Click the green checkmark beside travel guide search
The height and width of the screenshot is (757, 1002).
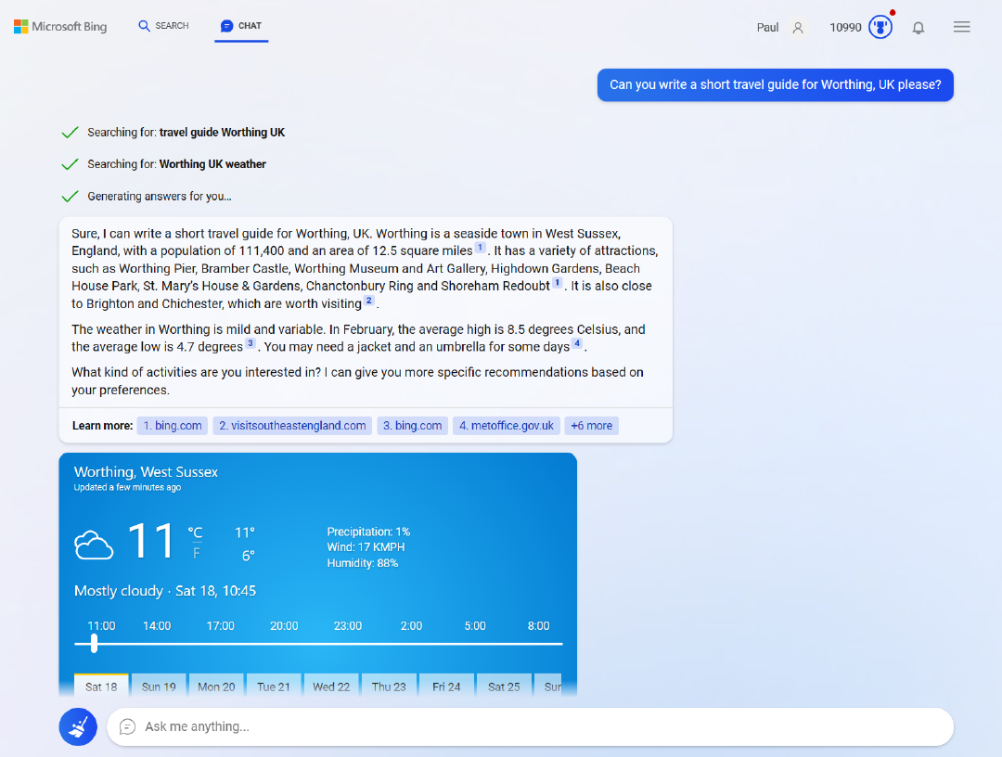point(70,132)
